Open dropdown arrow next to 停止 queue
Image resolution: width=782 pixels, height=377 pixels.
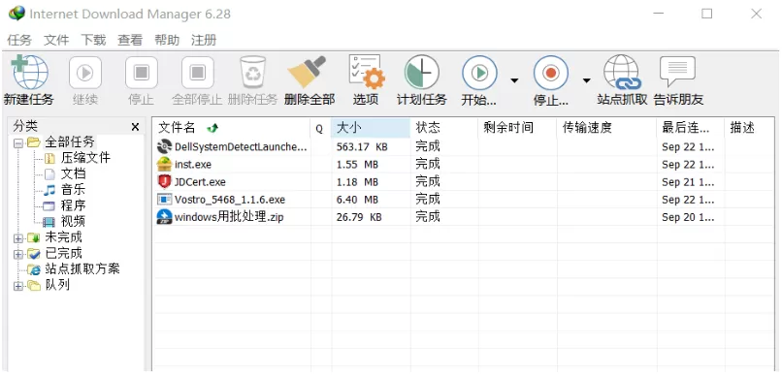click(586, 80)
